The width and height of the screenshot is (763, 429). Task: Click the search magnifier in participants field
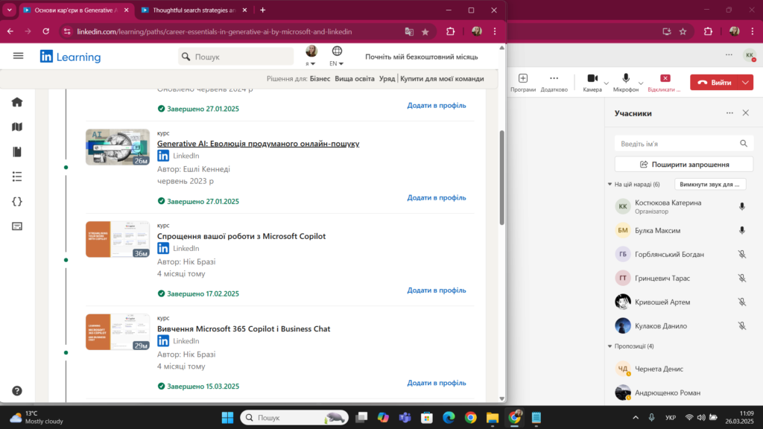pos(744,144)
